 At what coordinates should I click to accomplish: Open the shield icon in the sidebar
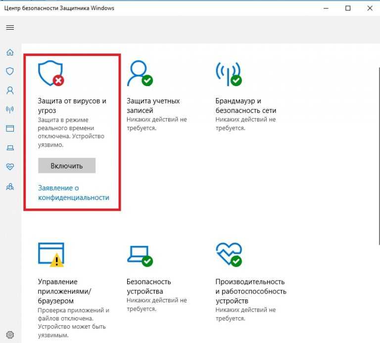(x=10, y=71)
